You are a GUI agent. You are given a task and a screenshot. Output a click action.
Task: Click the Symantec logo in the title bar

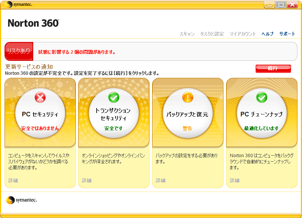click(x=18, y=4)
